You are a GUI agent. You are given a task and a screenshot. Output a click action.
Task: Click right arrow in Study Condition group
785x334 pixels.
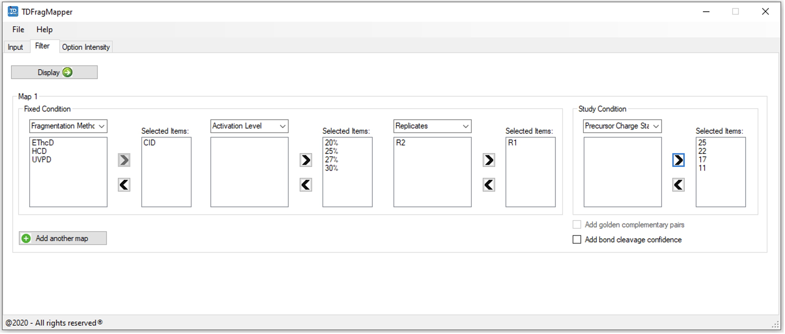678,160
